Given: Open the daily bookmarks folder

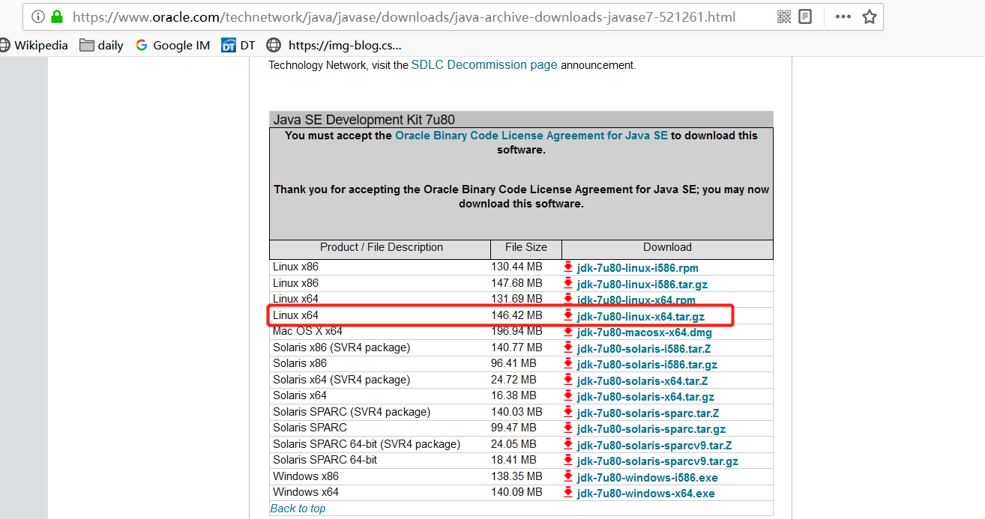Looking at the screenshot, I should [x=101, y=45].
